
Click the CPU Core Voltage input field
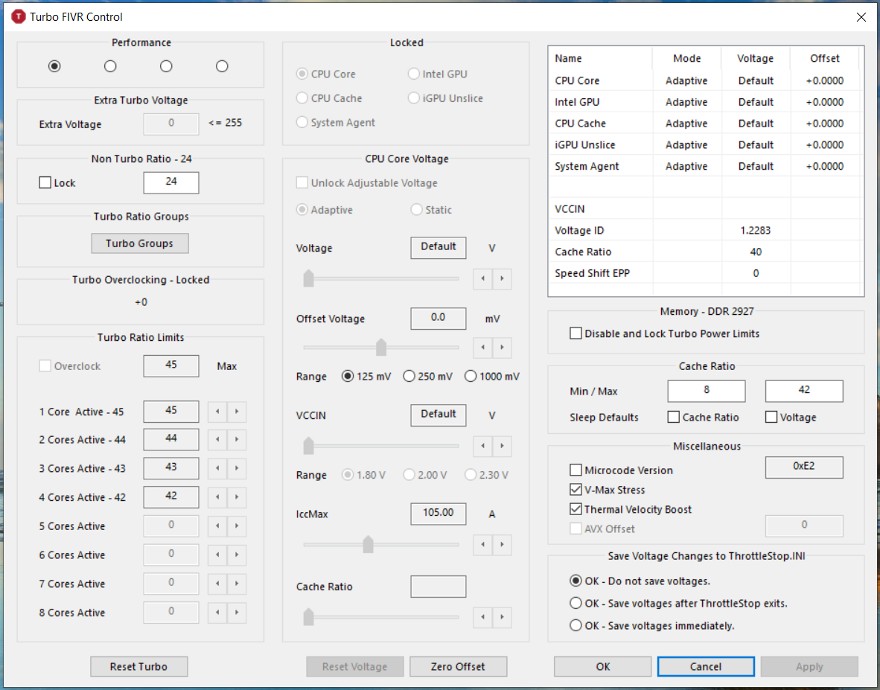pos(439,247)
